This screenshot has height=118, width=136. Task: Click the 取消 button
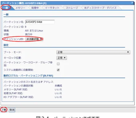[12, 110]
